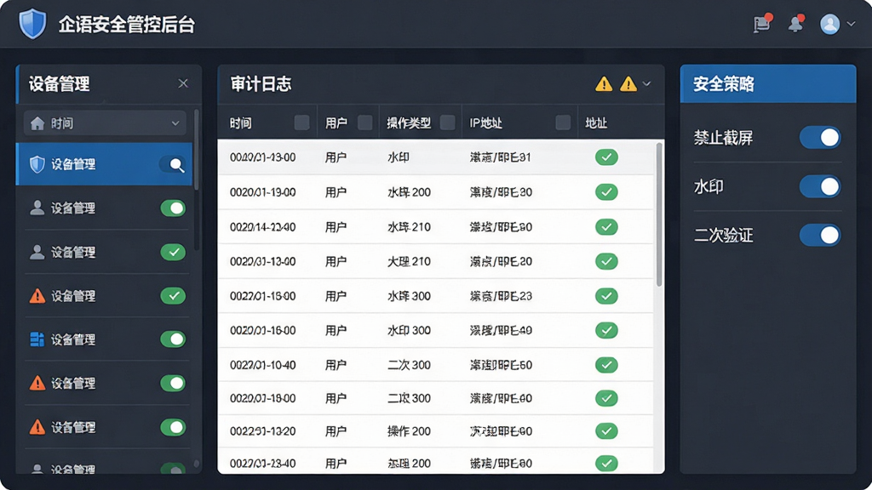The image size is (872, 490).
Task: Disable the 二次验证 switch
Action: coord(820,235)
